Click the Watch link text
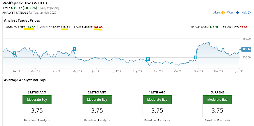This screenshot has width=254, height=126. coord(231,13)
